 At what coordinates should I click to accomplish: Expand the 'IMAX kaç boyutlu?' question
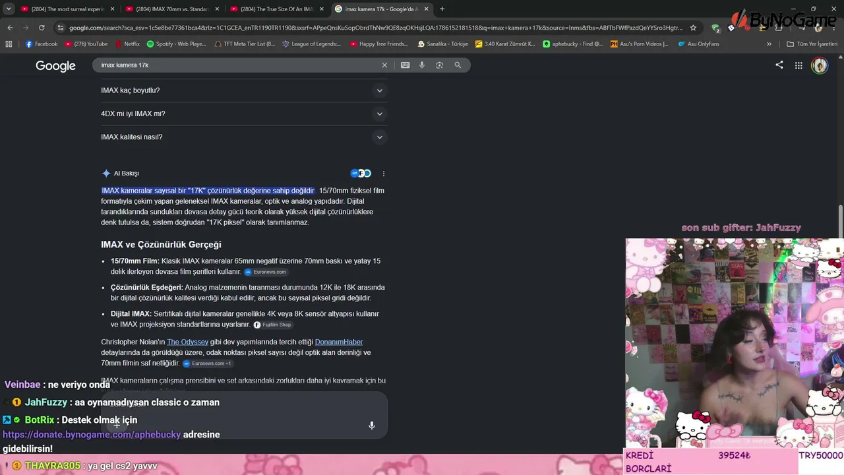(x=243, y=90)
